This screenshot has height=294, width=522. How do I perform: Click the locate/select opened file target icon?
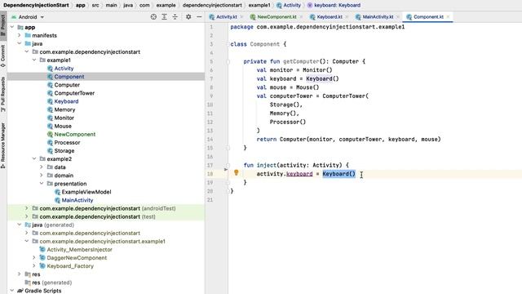coord(153,16)
